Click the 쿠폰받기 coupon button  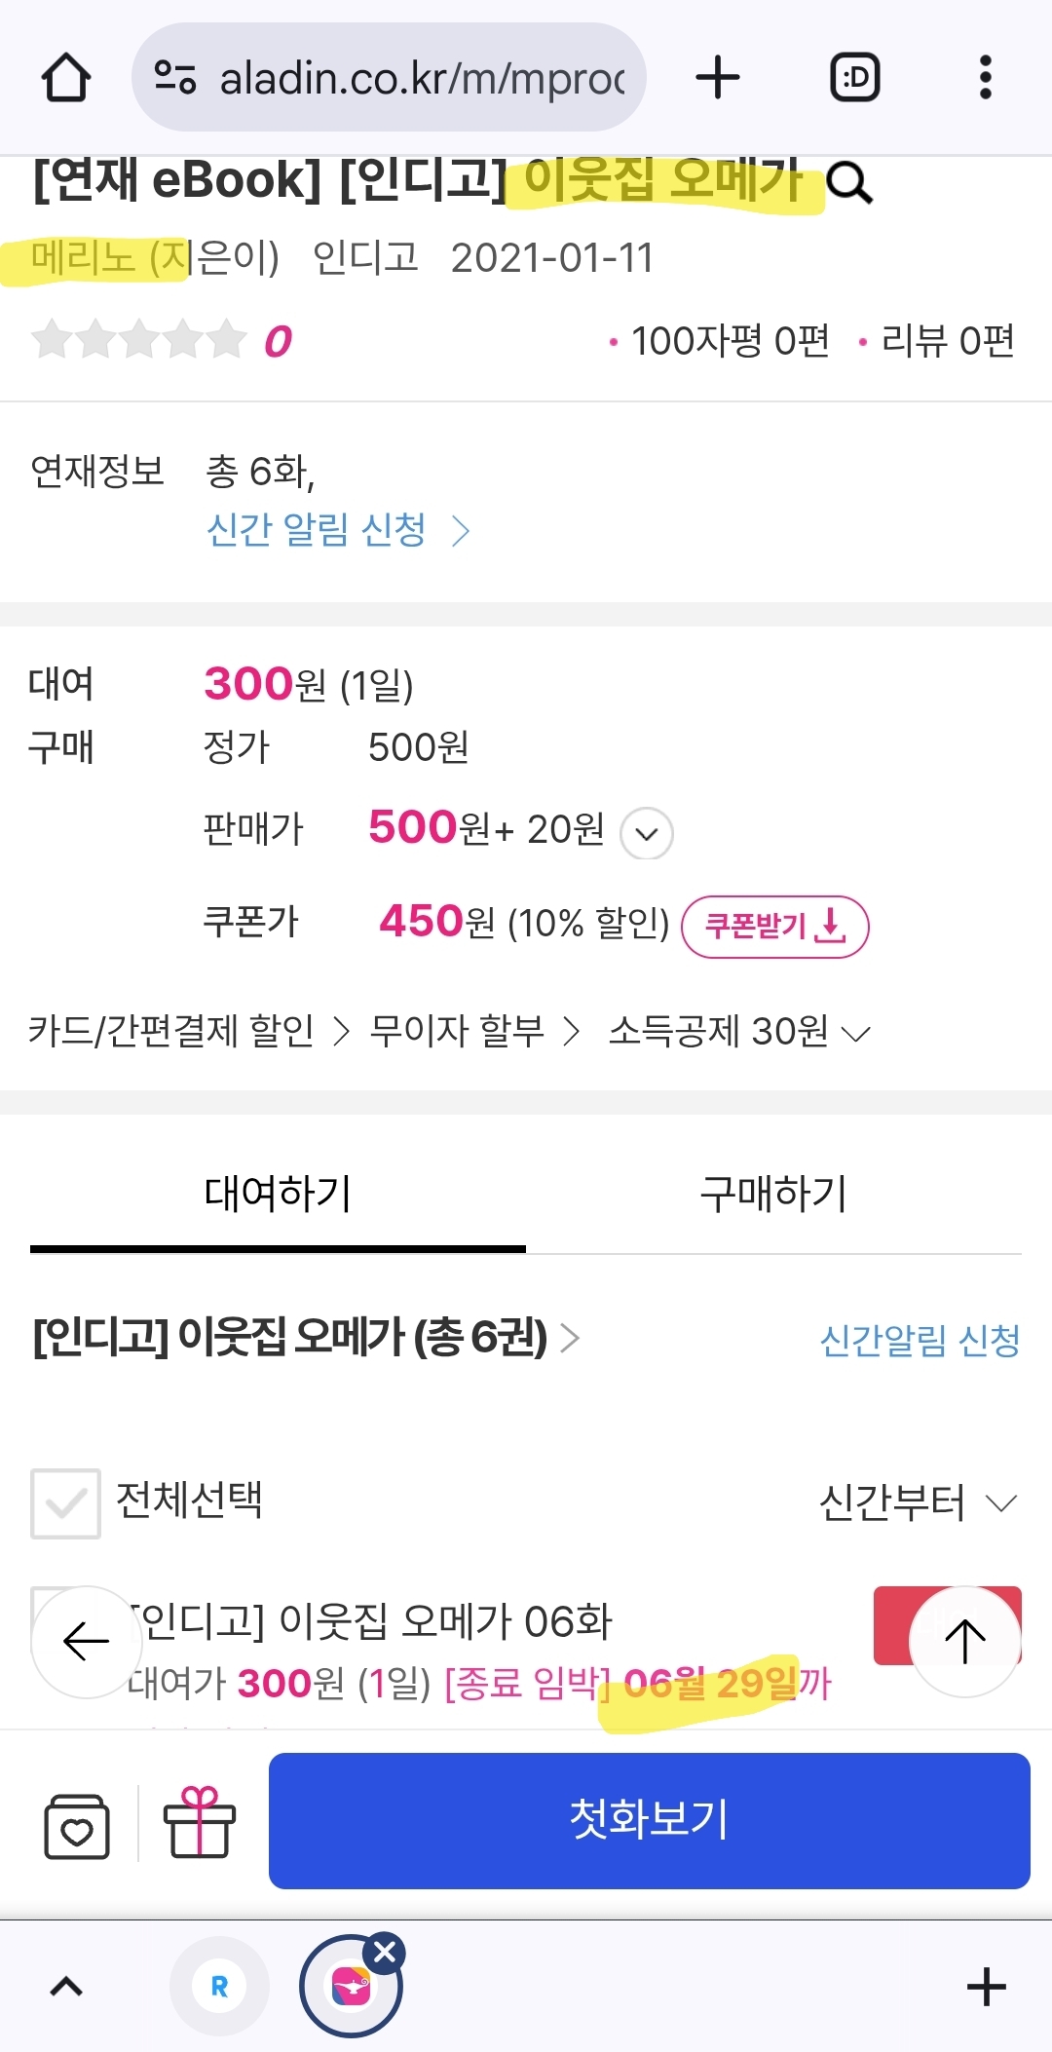click(x=774, y=926)
